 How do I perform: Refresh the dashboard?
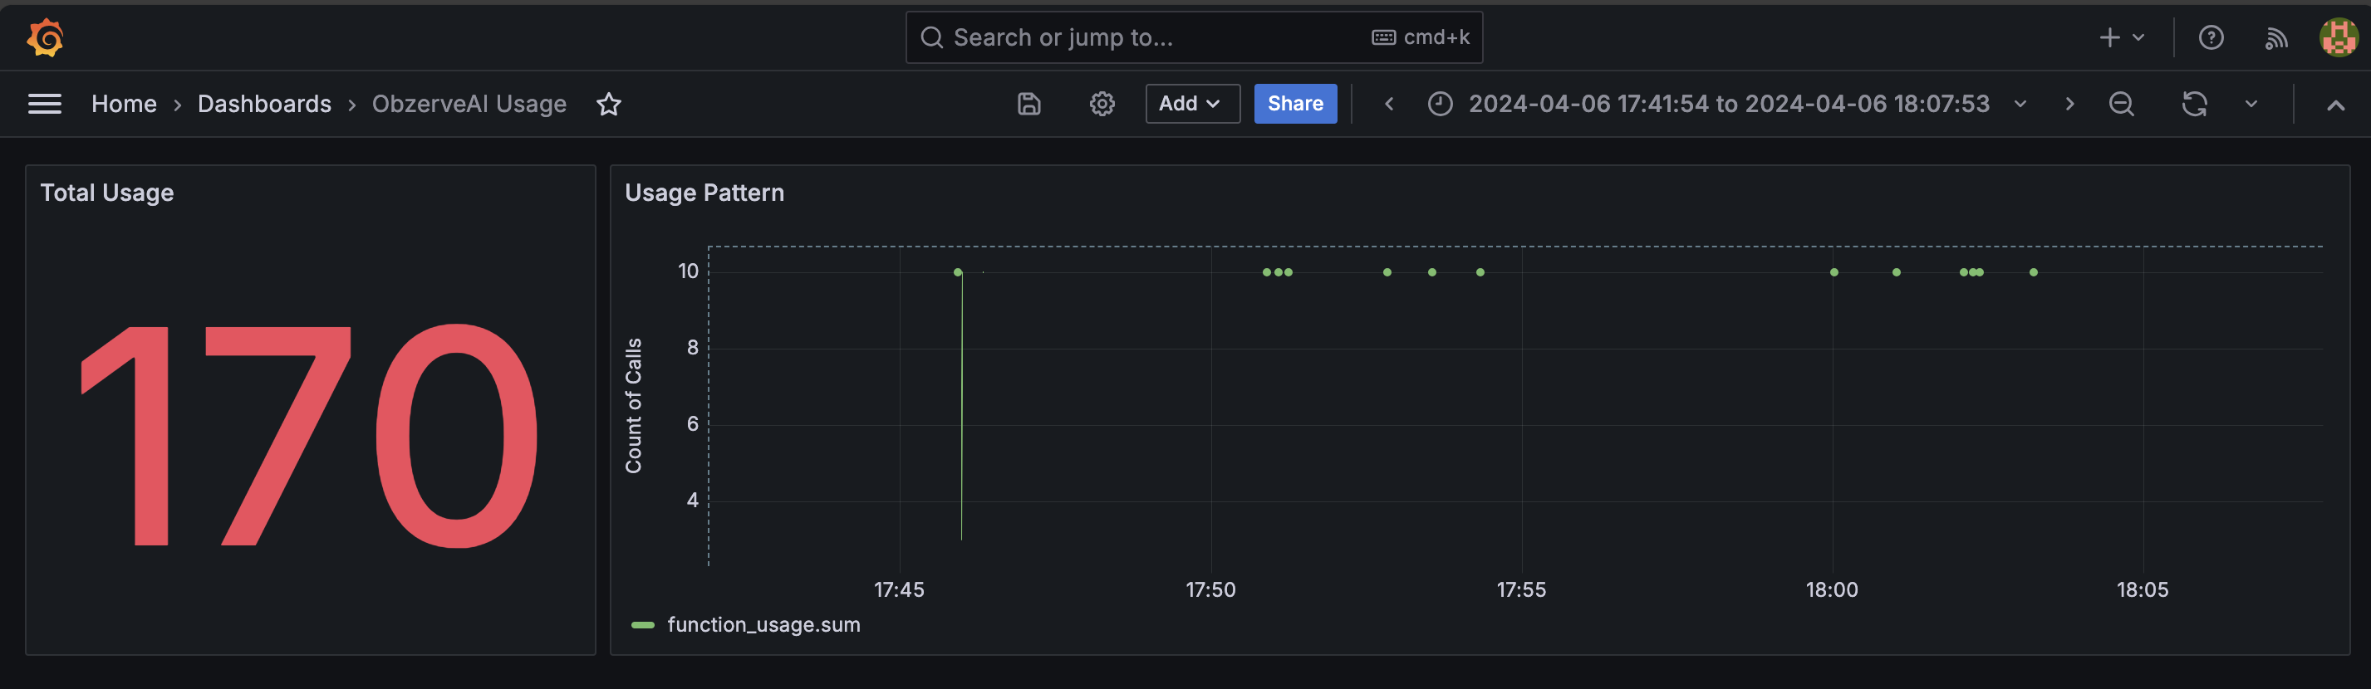coord(2193,104)
